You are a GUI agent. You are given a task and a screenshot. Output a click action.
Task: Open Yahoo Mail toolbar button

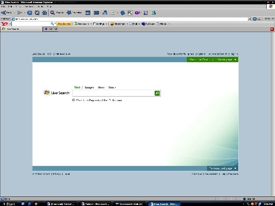(133, 24)
